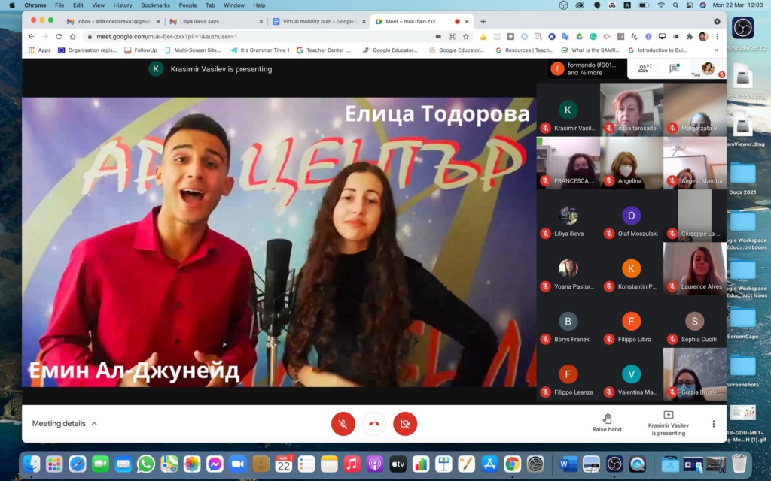Screen dimensions: 771x481
Task: Open a new Chrome tab
Action: (x=483, y=21)
